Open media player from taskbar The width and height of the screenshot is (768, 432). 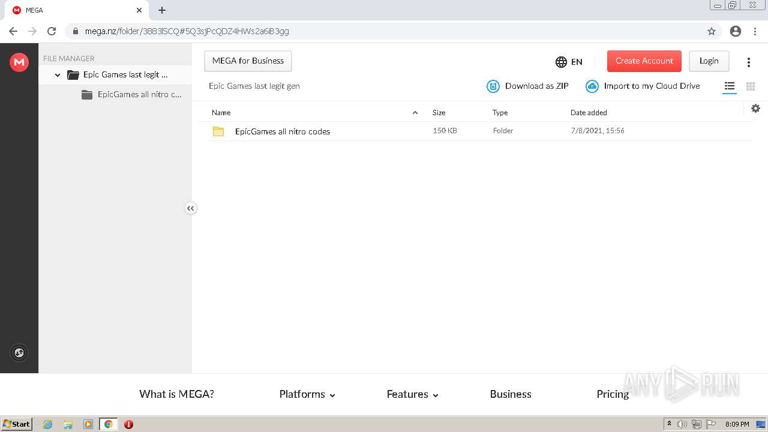pyautogui.click(x=88, y=424)
